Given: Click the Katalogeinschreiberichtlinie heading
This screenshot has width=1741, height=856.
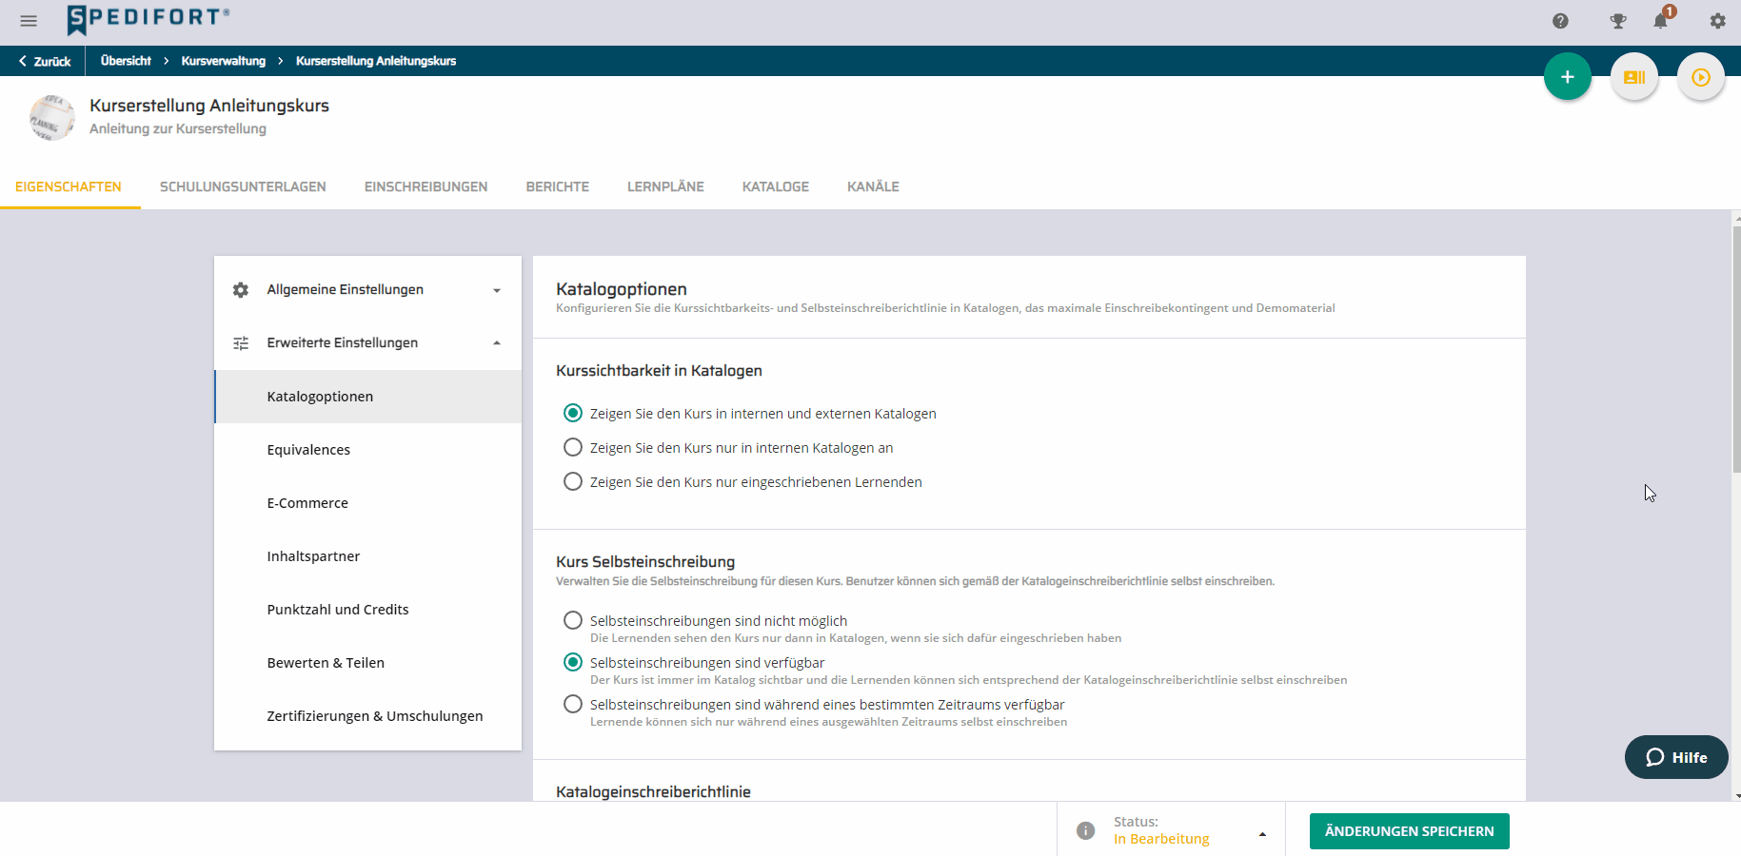Looking at the screenshot, I should (x=653, y=791).
